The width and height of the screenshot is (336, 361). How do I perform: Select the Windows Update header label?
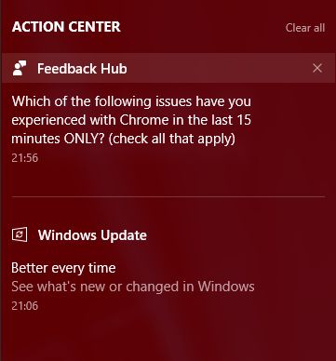point(92,235)
